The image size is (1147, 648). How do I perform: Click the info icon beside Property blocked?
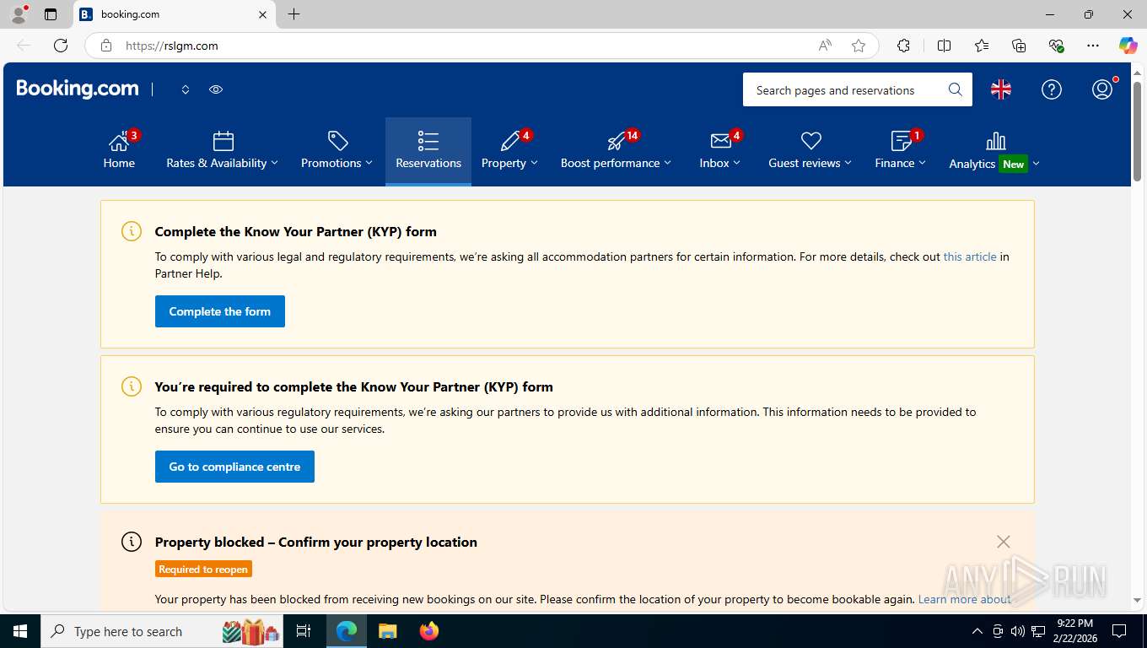(x=132, y=542)
